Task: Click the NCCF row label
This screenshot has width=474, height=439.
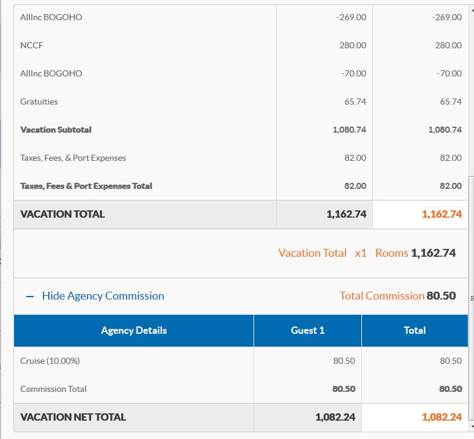Action: [x=32, y=45]
